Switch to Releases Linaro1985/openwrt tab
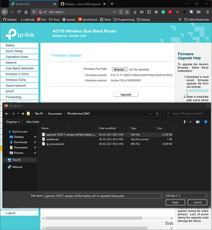The width and height of the screenshot is (212, 230). 83,4
